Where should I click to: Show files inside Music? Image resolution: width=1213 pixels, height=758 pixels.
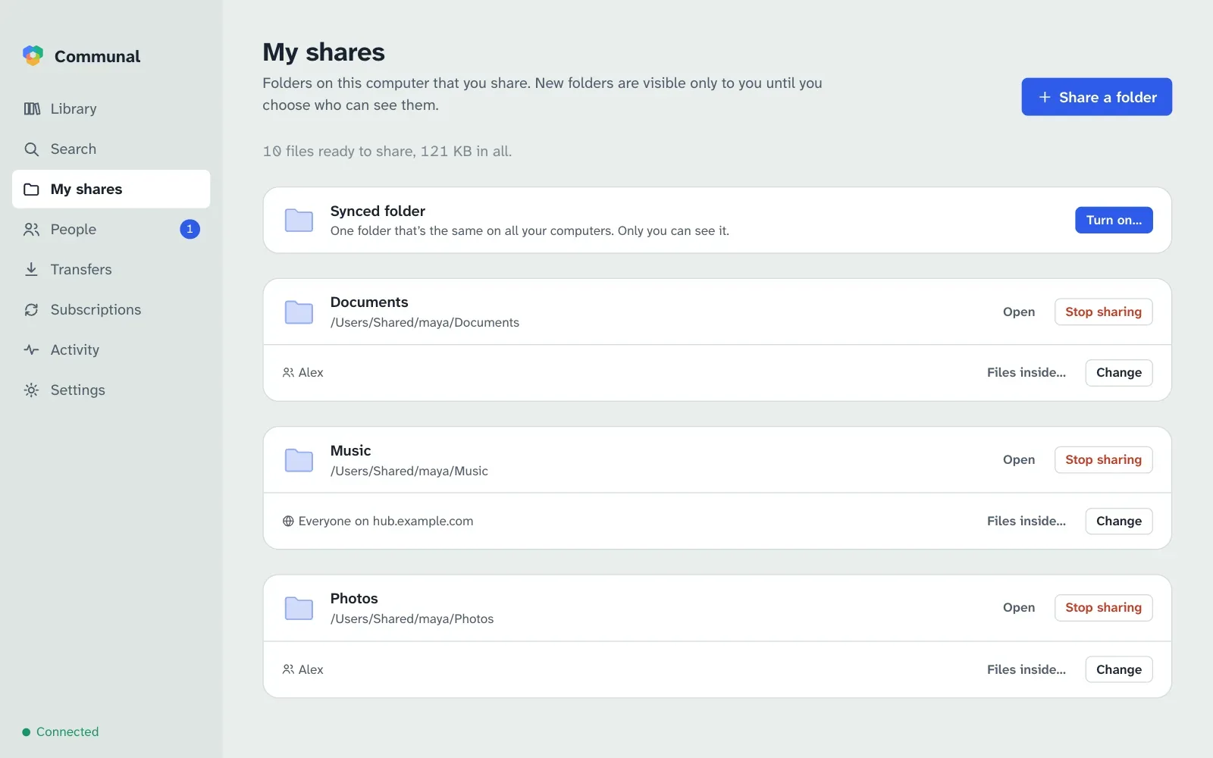point(1027,521)
